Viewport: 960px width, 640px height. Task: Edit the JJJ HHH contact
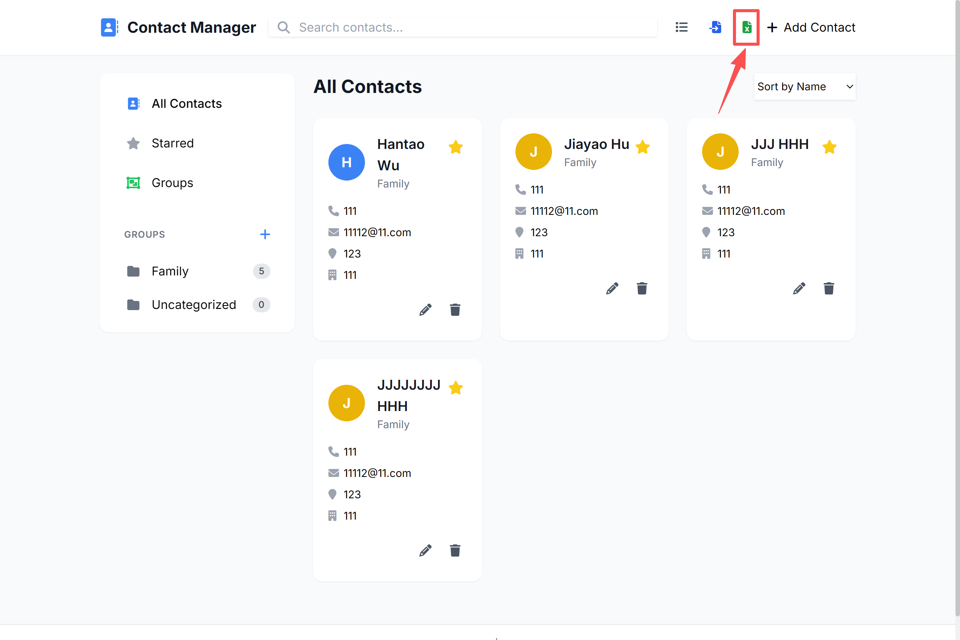(799, 289)
